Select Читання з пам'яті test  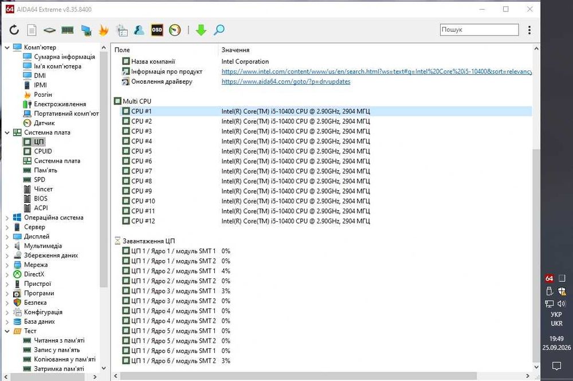tap(59, 340)
